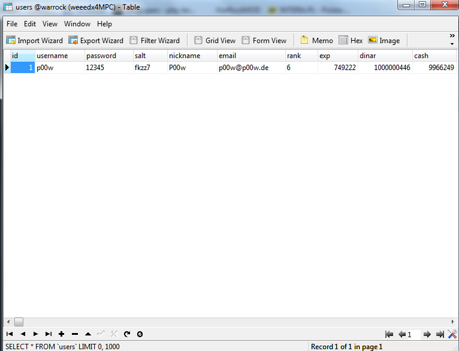
Task: Click the cash column header
Action: tap(434, 56)
